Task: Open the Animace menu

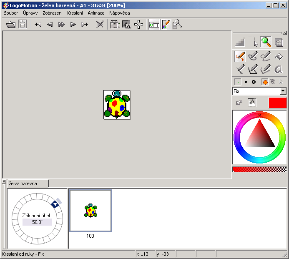Action: [96, 13]
